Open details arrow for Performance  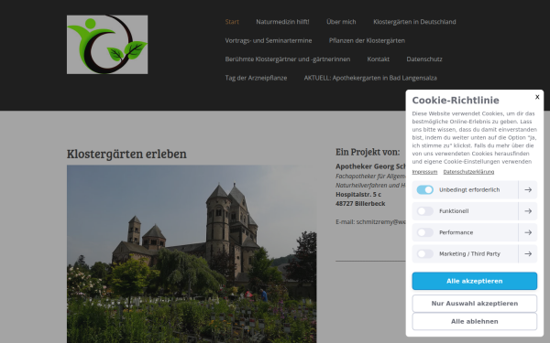[x=528, y=232]
